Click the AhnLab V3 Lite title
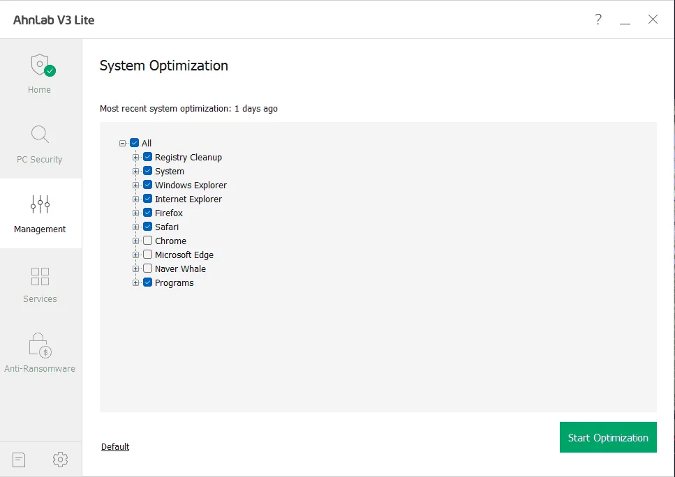 click(54, 20)
